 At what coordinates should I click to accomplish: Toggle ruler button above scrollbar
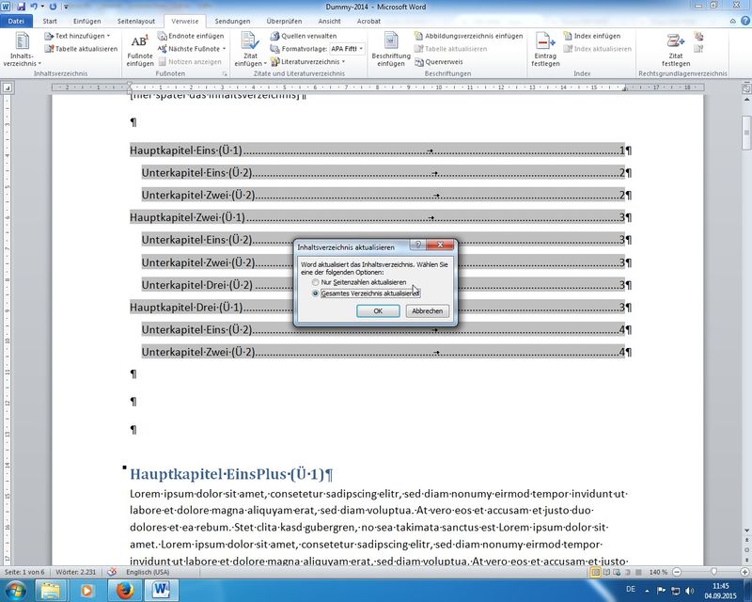point(746,87)
